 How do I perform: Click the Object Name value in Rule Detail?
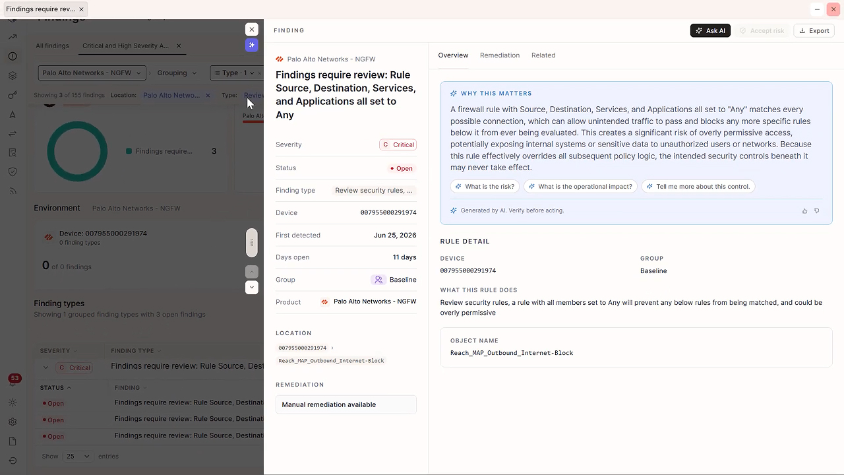pyautogui.click(x=512, y=353)
